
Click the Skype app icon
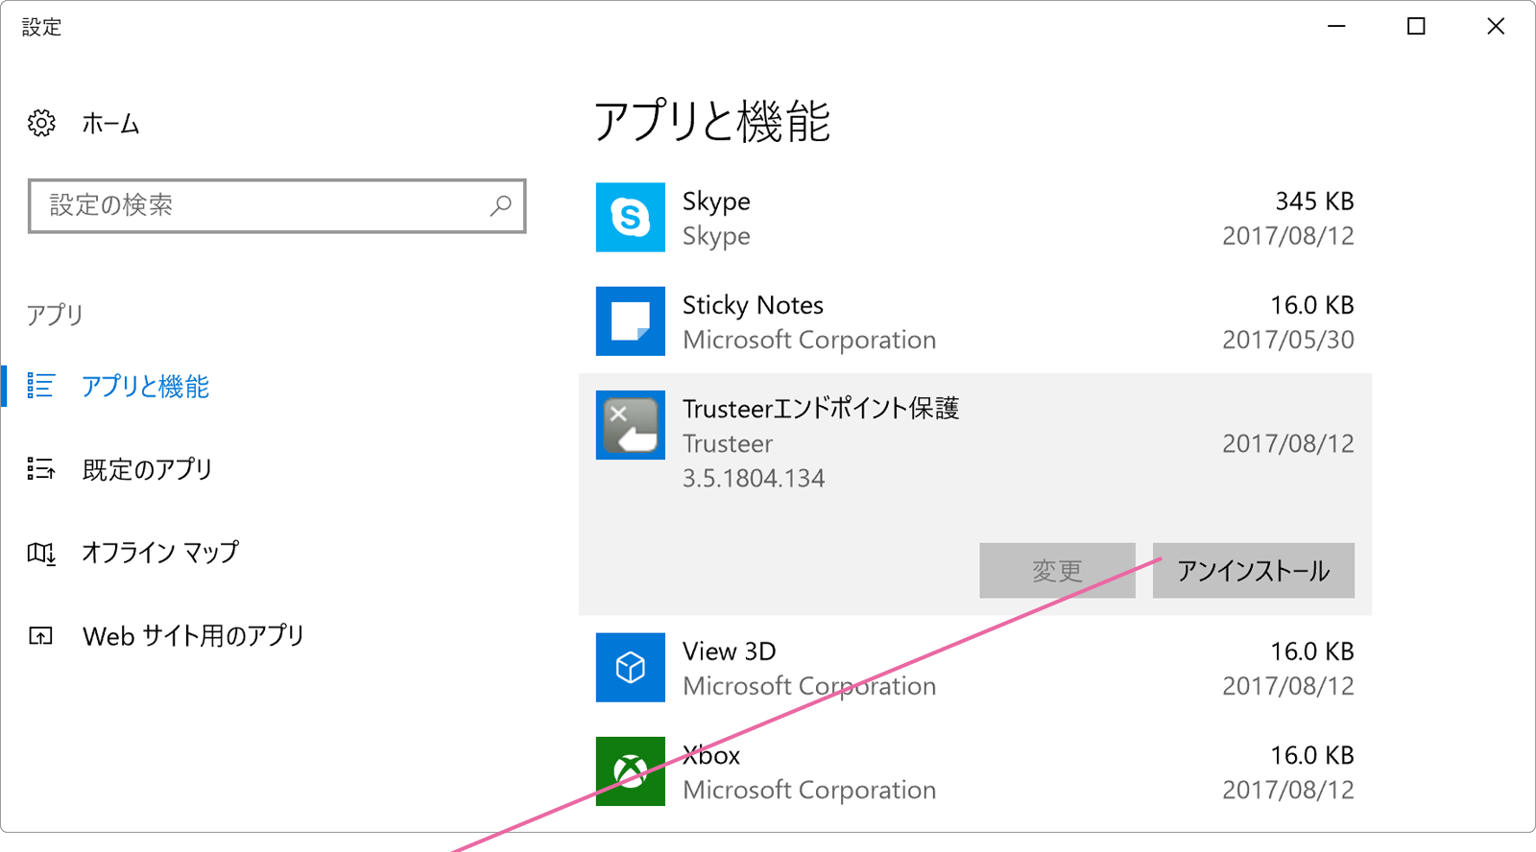point(630,218)
